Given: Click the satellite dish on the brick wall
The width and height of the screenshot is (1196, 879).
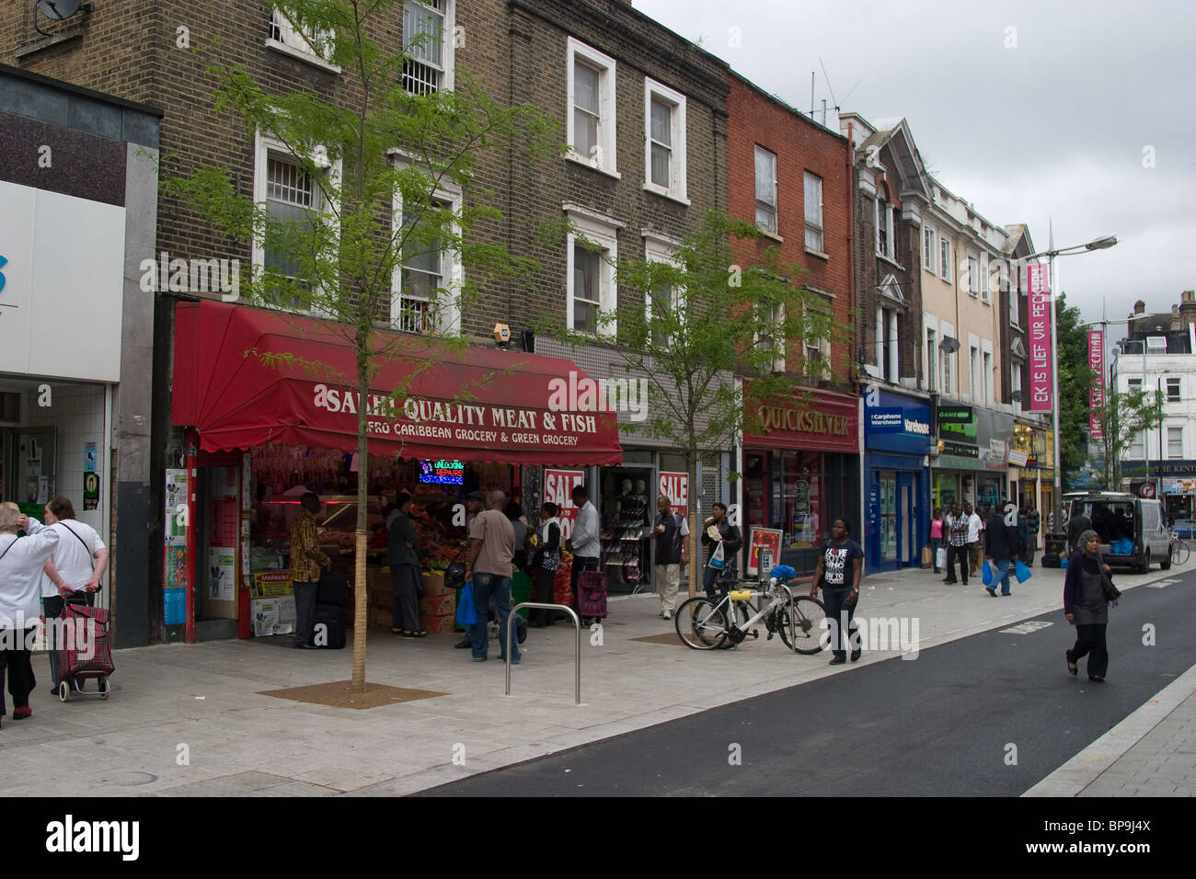Looking at the screenshot, I should click(62, 11).
